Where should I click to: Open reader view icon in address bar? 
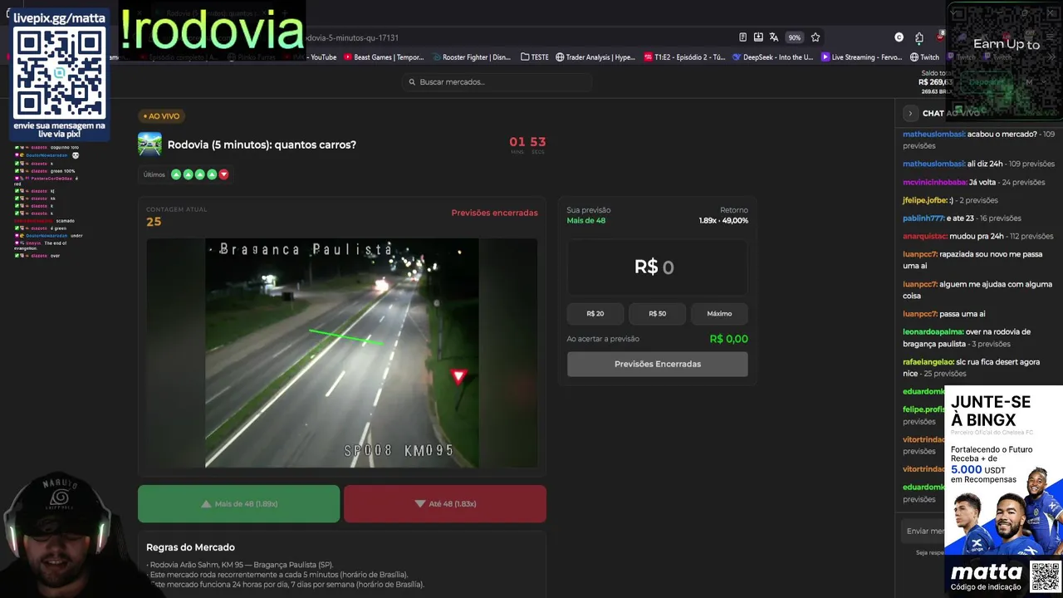(742, 37)
